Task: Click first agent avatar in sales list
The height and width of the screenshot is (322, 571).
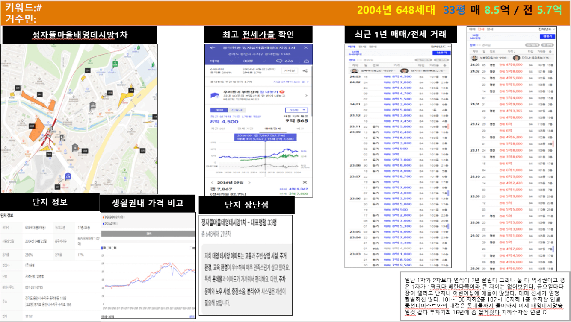Action: [x=354, y=71]
